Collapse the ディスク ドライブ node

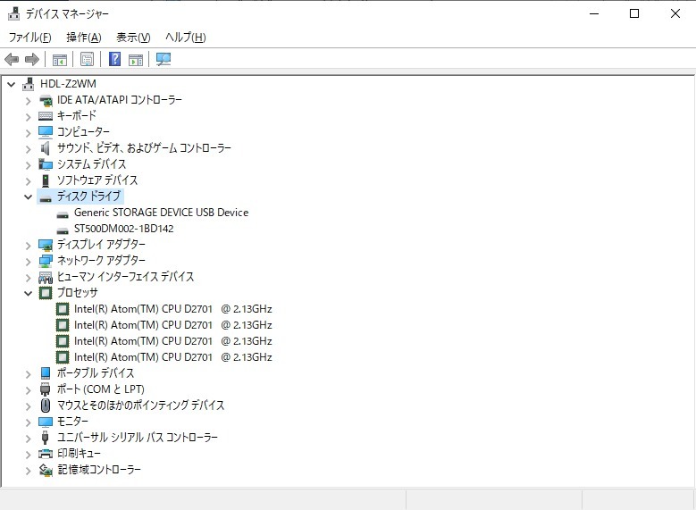[x=28, y=196]
